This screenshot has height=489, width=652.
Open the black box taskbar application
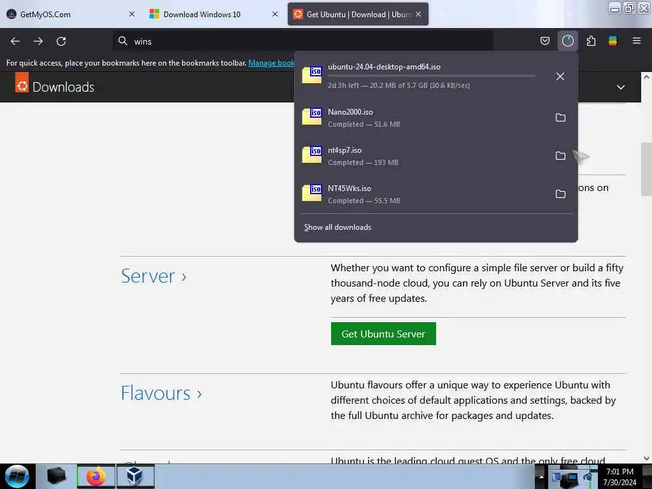(x=56, y=476)
